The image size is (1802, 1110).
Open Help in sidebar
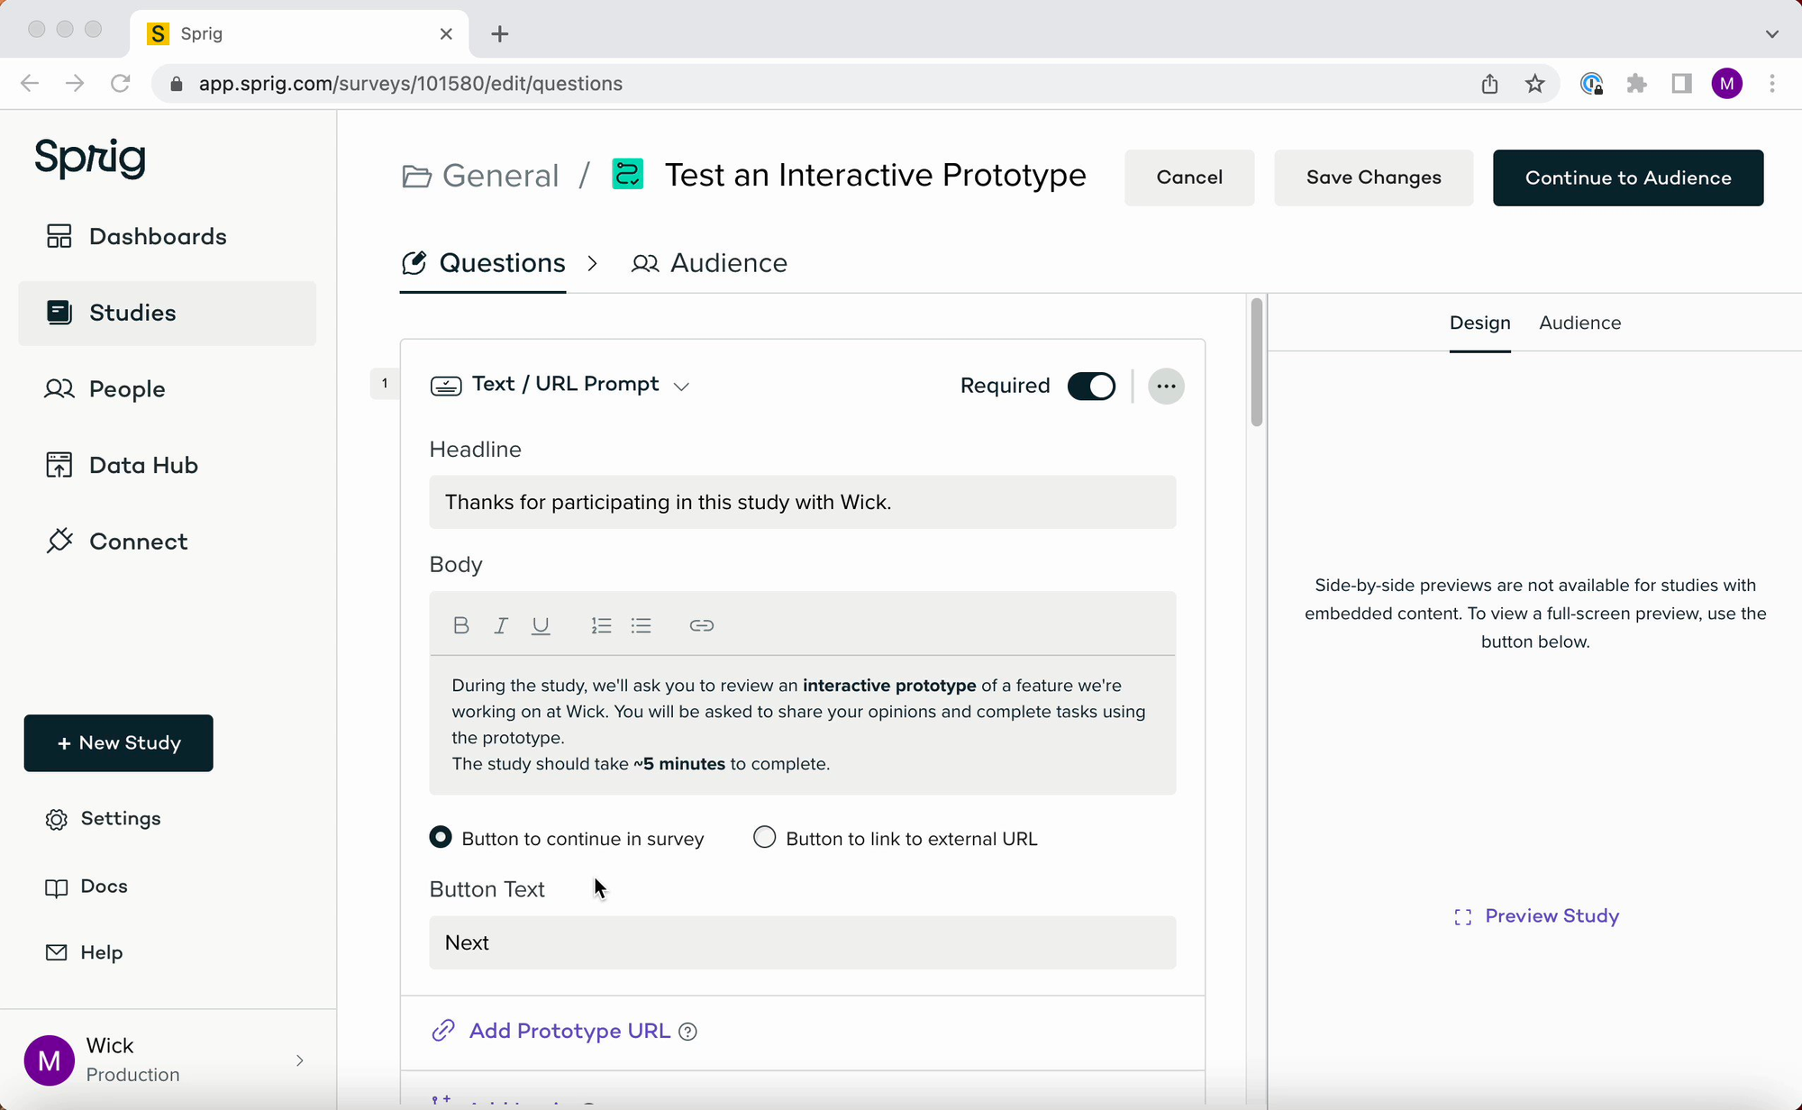coord(84,952)
